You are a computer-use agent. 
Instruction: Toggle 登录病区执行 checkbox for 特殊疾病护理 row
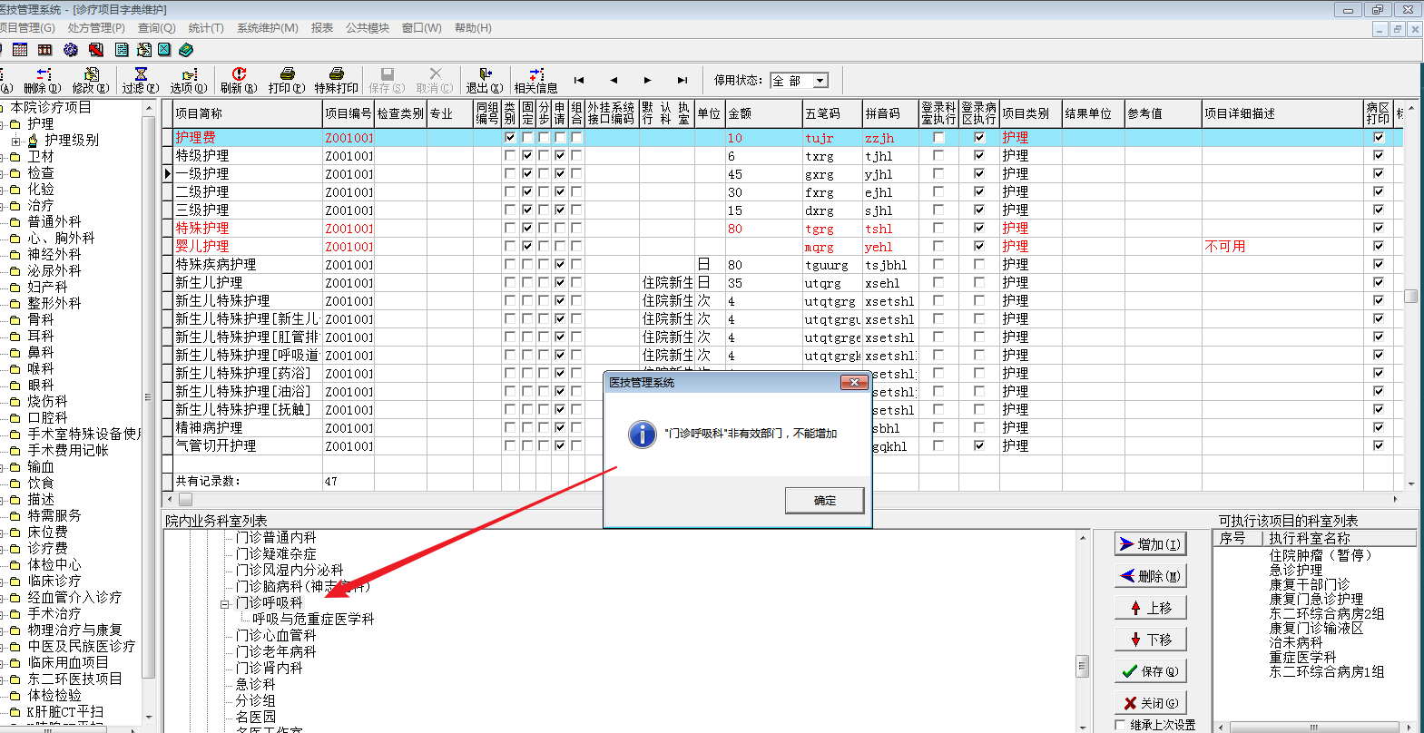click(x=979, y=265)
